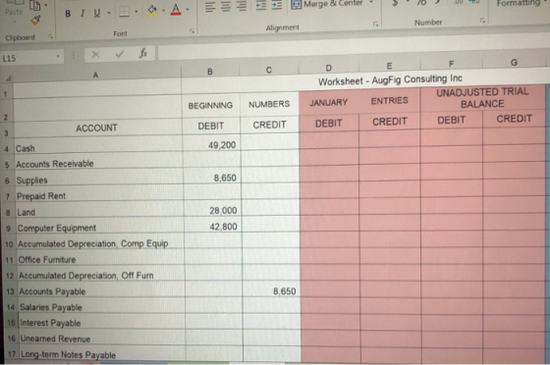Select the Interest Payable cell

[x=102, y=323]
